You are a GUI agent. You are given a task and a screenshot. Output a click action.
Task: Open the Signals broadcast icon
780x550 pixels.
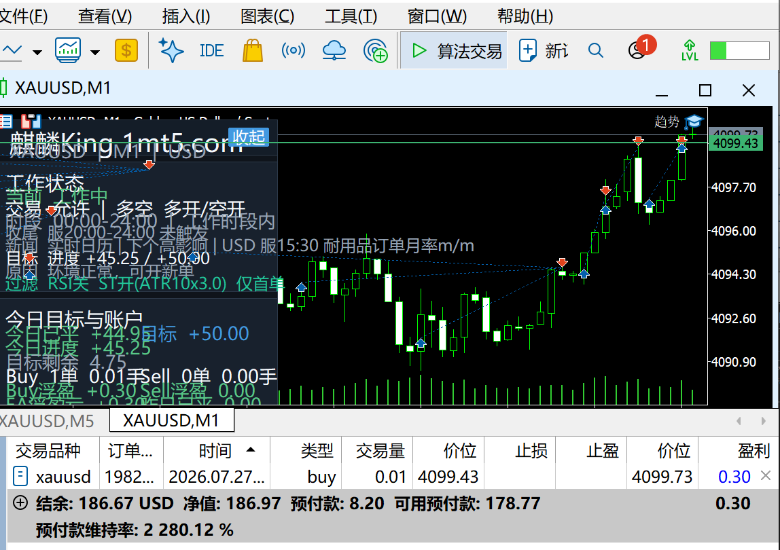pos(294,50)
